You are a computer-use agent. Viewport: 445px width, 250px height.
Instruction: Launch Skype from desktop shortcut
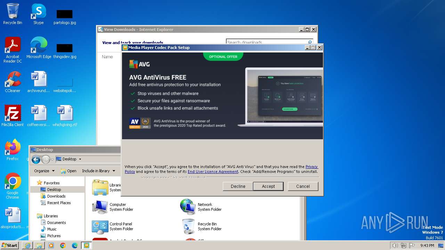[38, 14]
